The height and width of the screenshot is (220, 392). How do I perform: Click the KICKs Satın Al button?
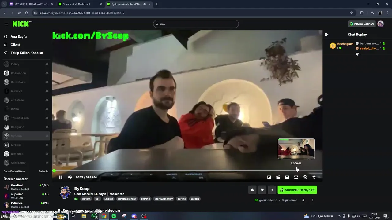(x=362, y=24)
